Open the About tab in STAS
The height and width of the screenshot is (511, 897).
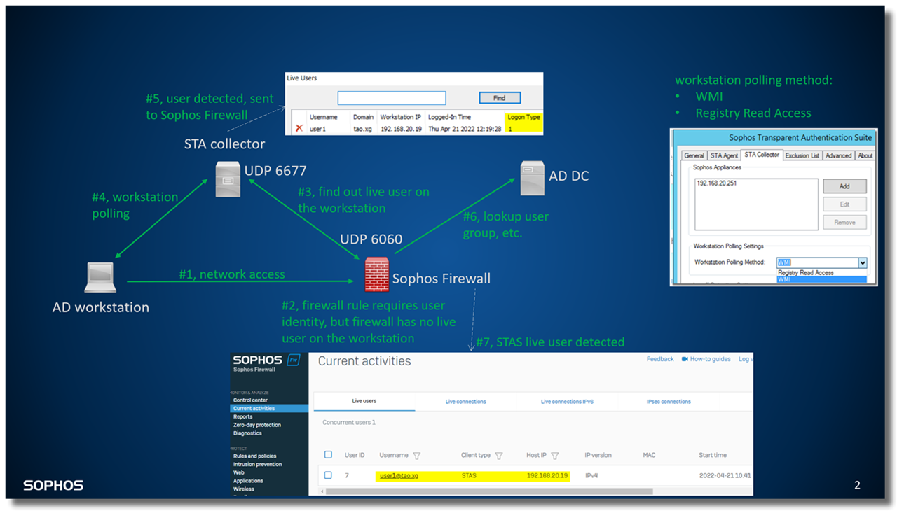tap(865, 155)
